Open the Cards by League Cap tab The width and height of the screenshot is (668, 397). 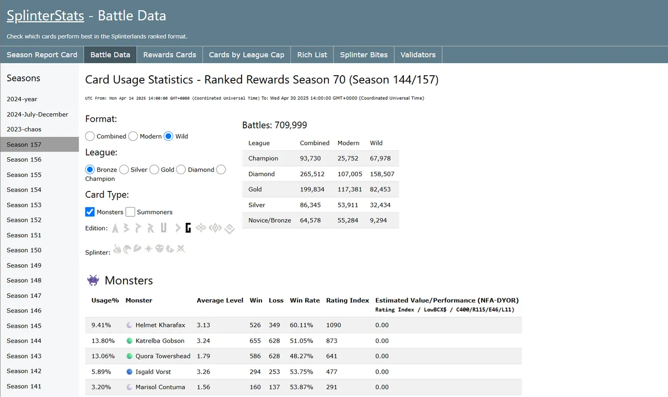[x=247, y=55]
